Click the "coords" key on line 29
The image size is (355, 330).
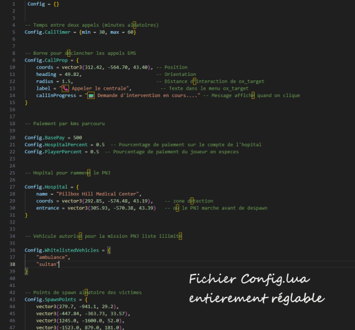point(45,201)
